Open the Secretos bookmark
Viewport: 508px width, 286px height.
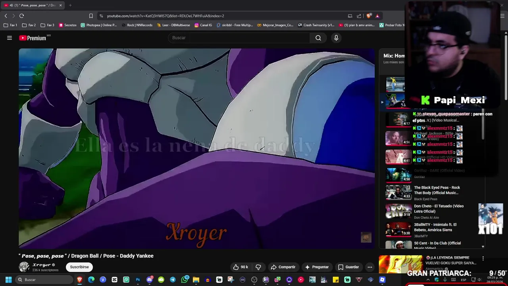pos(67,25)
